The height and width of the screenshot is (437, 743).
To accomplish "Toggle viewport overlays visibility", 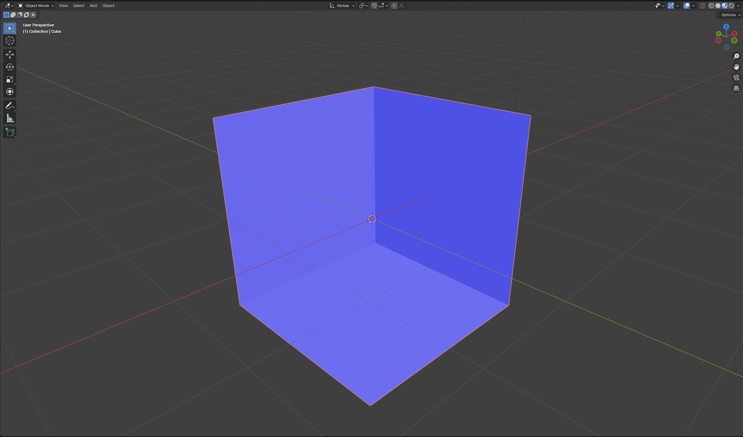I will click(x=686, y=6).
